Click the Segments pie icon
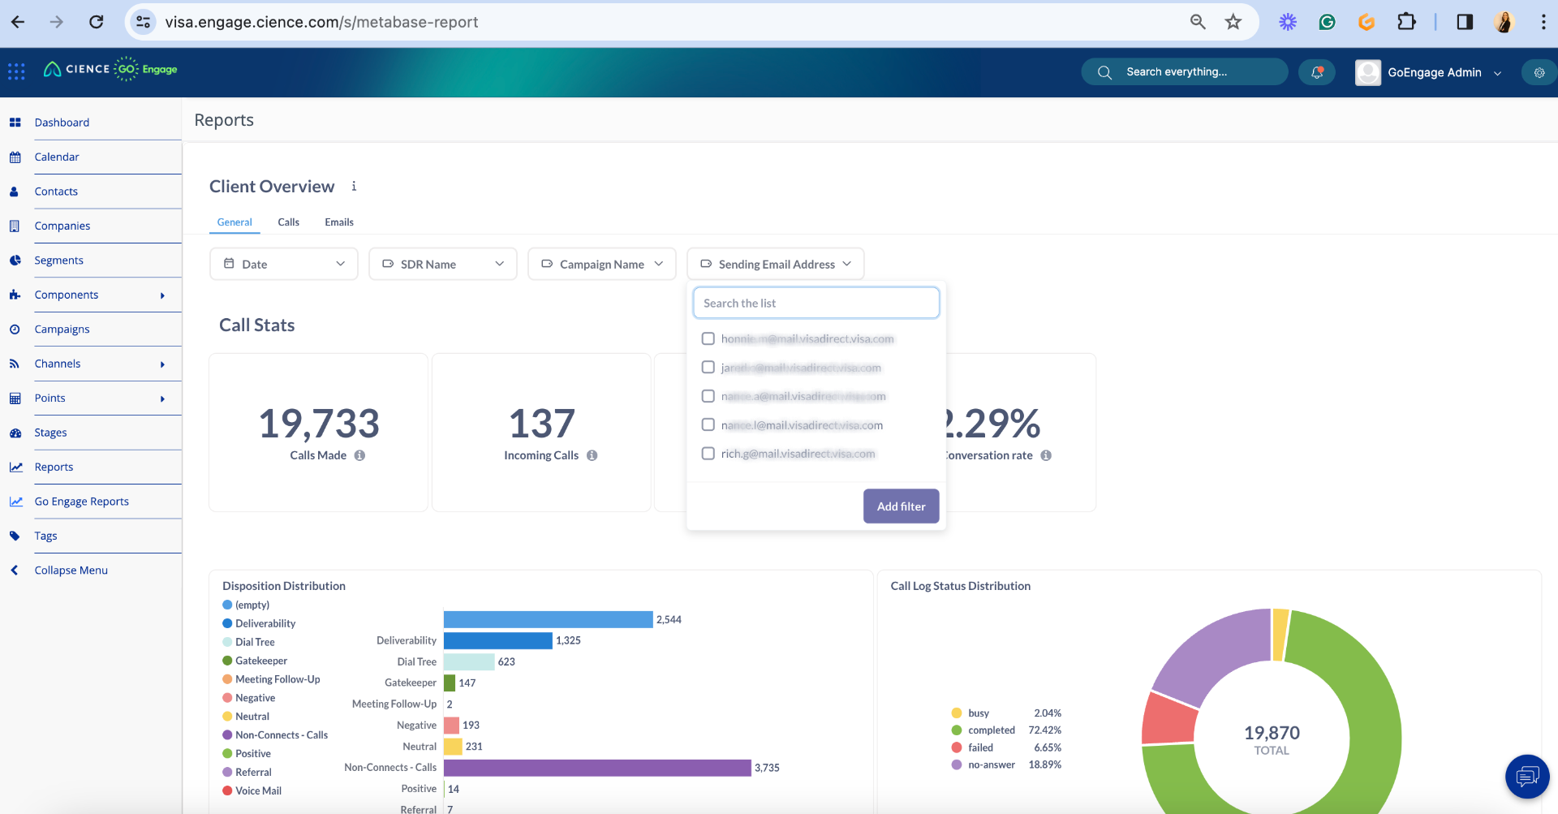1558x814 pixels. [x=15, y=261]
